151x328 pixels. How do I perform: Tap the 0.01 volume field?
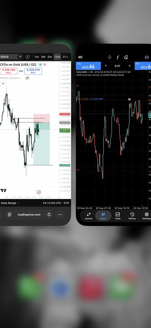pyautogui.click(x=117, y=66)
